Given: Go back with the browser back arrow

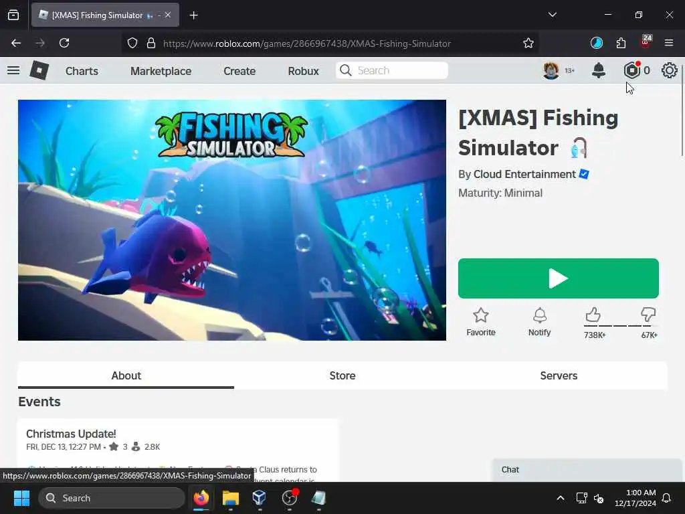Looking at the screenshot, I should coord(16,43).
